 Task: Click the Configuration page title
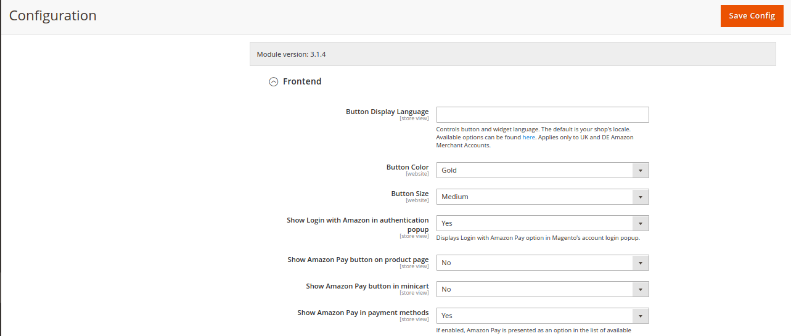[x=53, y=16]
